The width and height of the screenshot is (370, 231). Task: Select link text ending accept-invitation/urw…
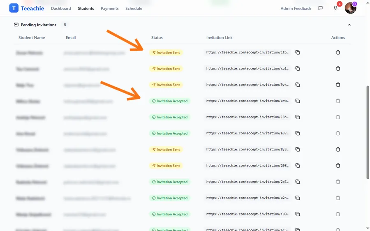pos(247,101)
